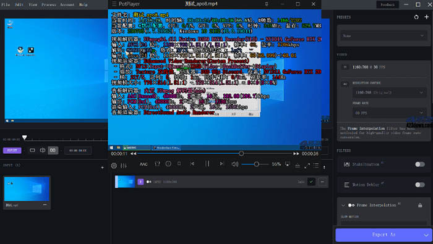Click the Frame Interpolation lock icon

pos(420,205)
